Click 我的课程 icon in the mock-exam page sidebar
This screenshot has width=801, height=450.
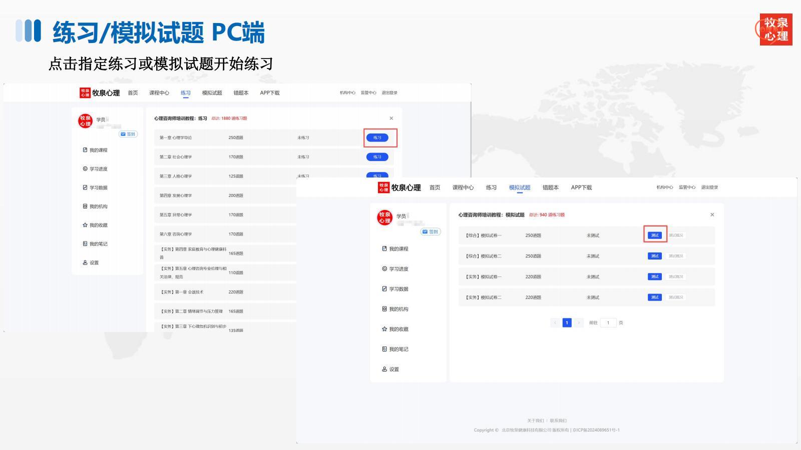(x=384, y=248)
